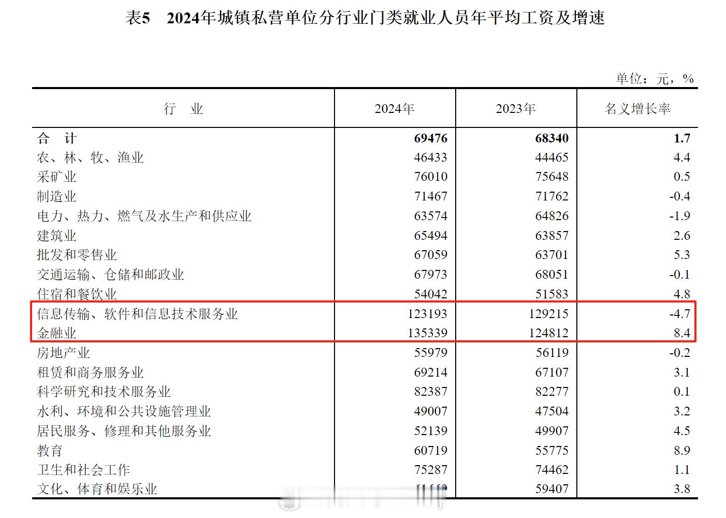Click the unit label 单位：元，%
Image resolution: width=726 pixels, height=518 pixels.
(655, 79)
